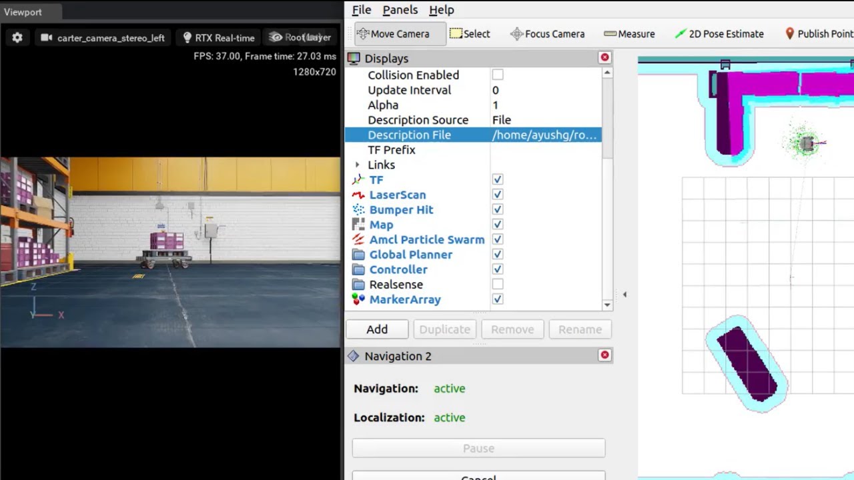This screenshot has height=480, width=854.
Task: Toggle the Map display checkbox
Action: pyautogui.click(x=498, y=225)
